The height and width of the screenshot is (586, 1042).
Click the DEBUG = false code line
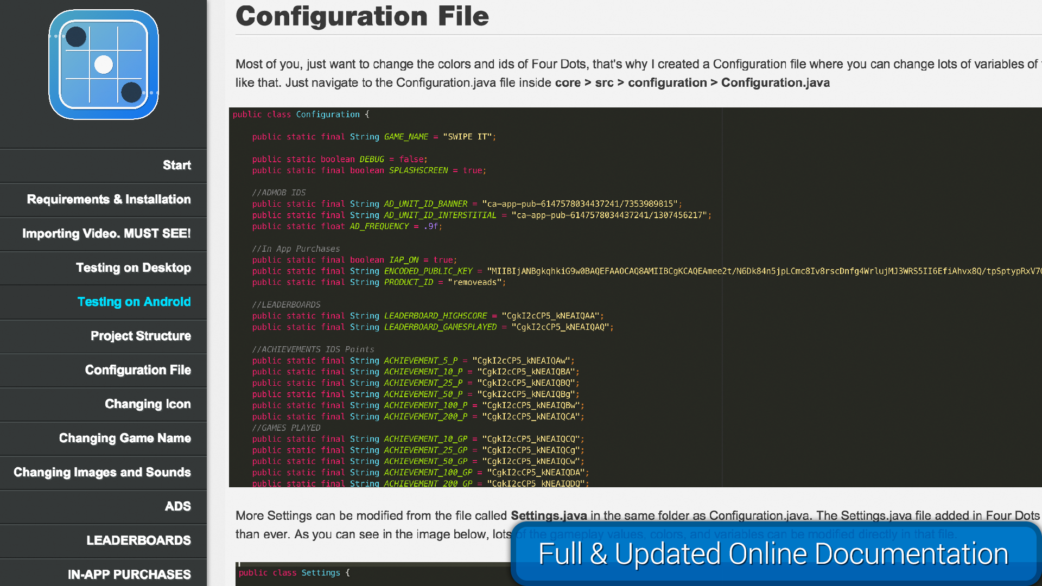click(340, 160)
